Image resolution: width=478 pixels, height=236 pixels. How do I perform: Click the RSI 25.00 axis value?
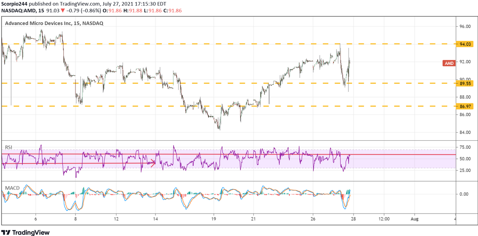pos(464,170)
